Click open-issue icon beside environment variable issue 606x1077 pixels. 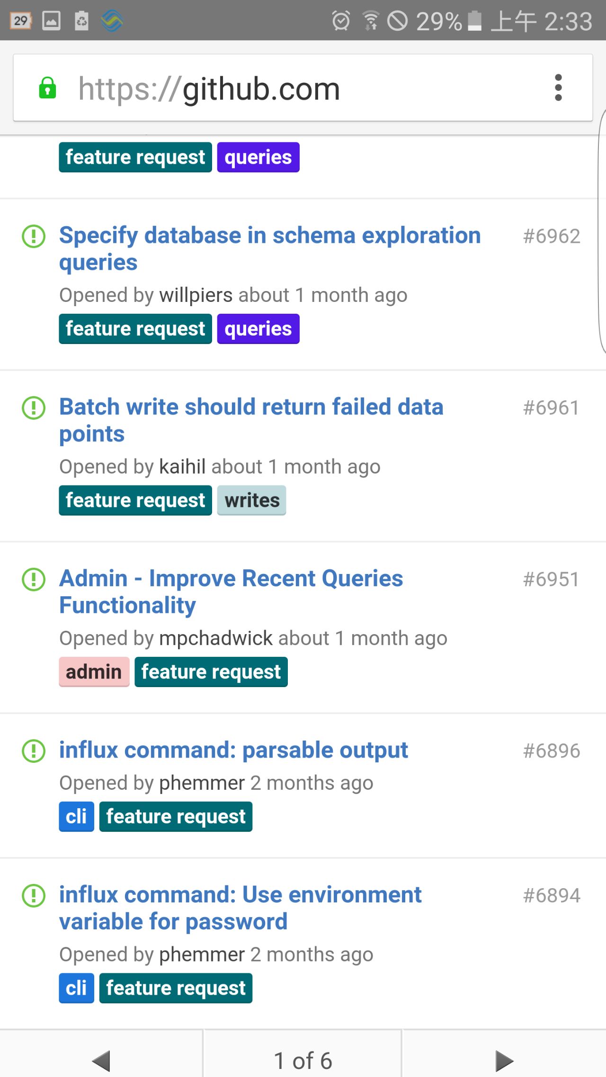[34, 895]
